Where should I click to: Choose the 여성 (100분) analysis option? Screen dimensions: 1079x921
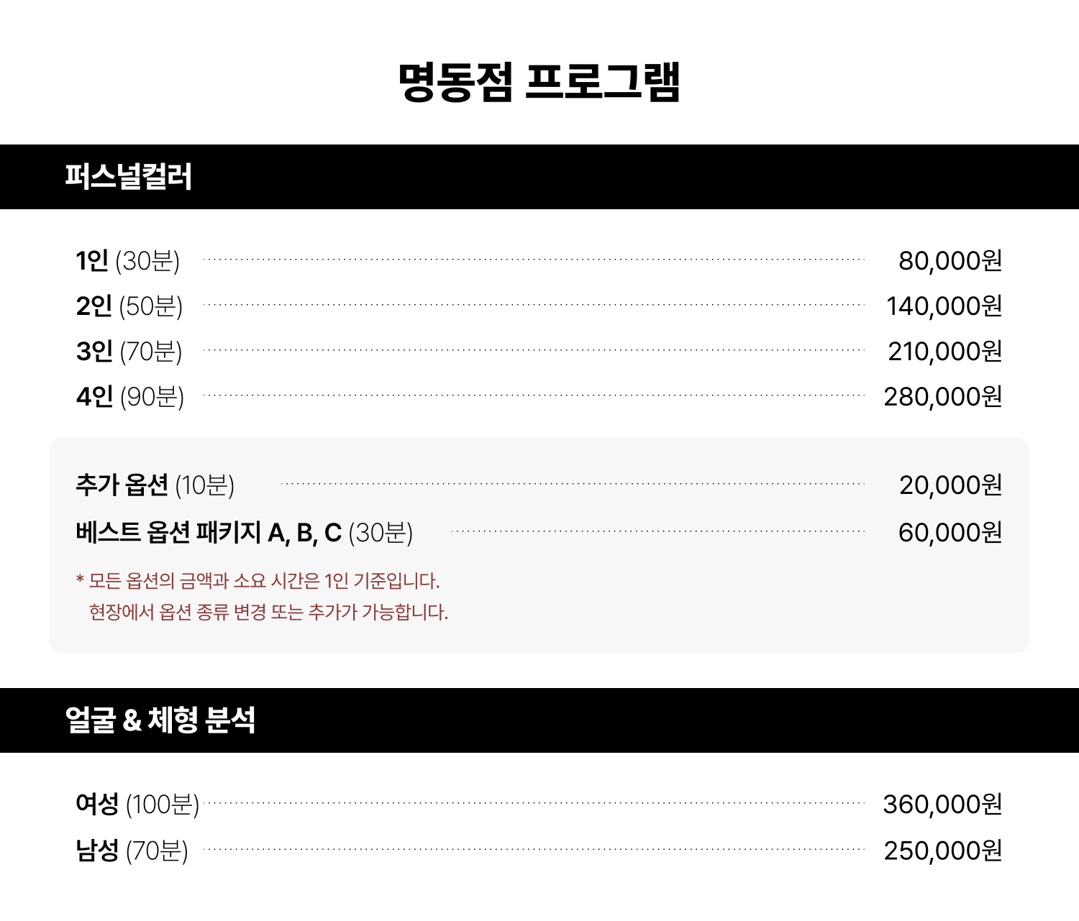[137, 804]
